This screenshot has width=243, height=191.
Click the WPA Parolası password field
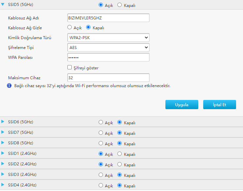[108, 57]
